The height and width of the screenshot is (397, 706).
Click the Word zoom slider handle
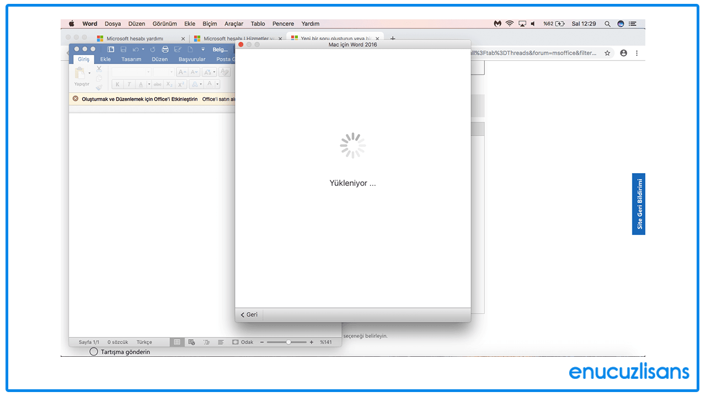click(288, 342)
